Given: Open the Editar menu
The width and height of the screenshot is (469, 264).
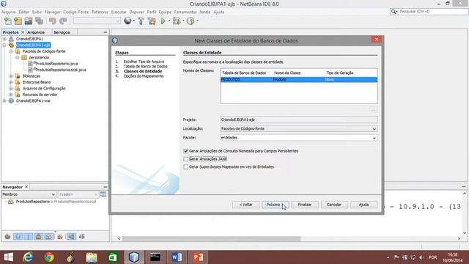Looking at the screenshot, I should coord(24,12).
